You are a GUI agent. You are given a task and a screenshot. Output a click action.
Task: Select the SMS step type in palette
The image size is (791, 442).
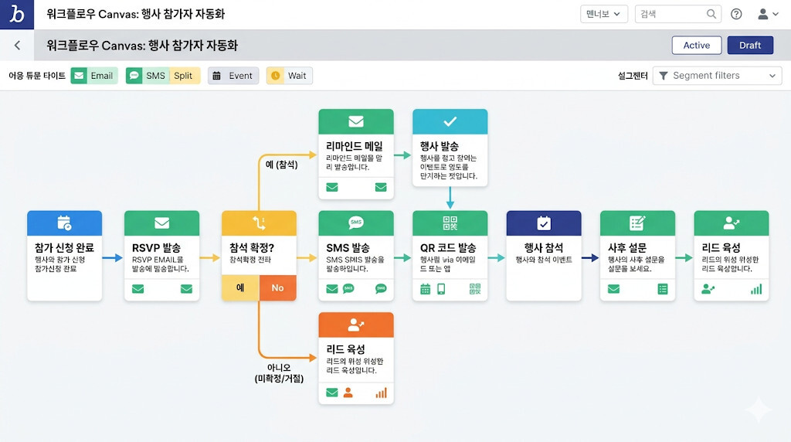pyautogui.click(x=148, y=76)
